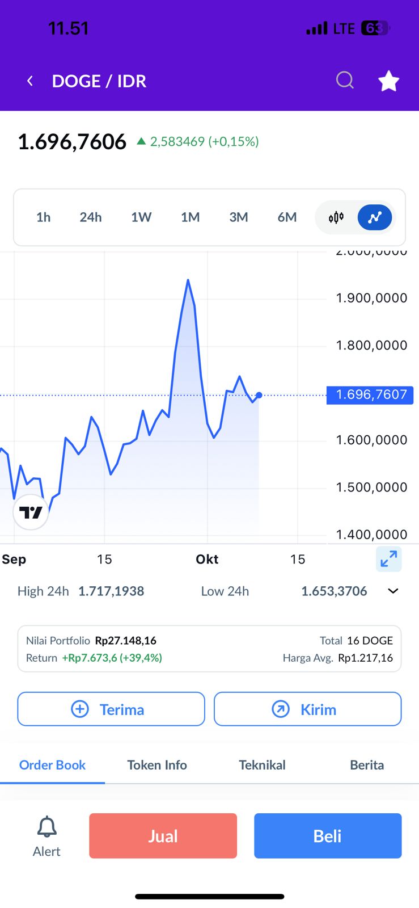
Task: Select the 1M timeframe
Action: 190,217
